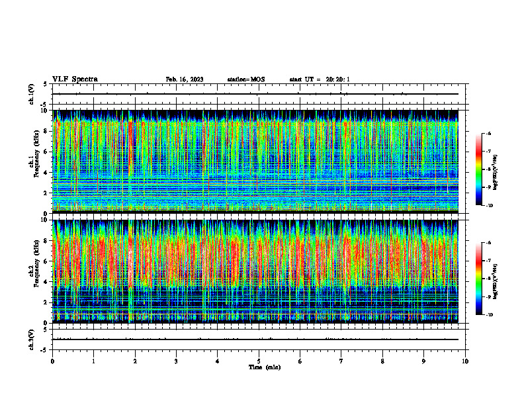This screenshot has height=405, width=524.
Task: Click the "VLF Spectra" plot title
Action: point(75,79)
